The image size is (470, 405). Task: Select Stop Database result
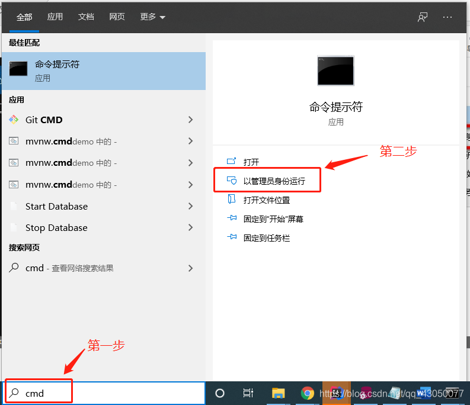[x=104, y=227]
